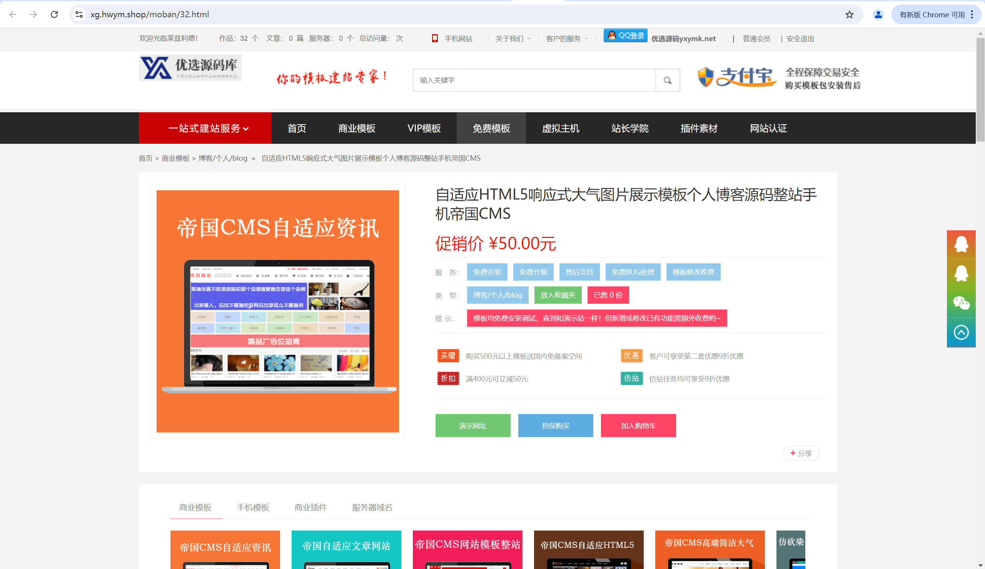Open Chrome's three-dot menu
Image resolution: width=985 pixels, height=569 pixels.
(972, 15)
